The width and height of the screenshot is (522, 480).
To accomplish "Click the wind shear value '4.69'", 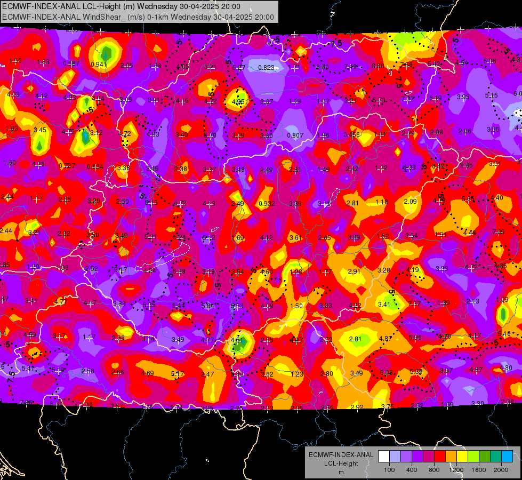I will 148,373.
